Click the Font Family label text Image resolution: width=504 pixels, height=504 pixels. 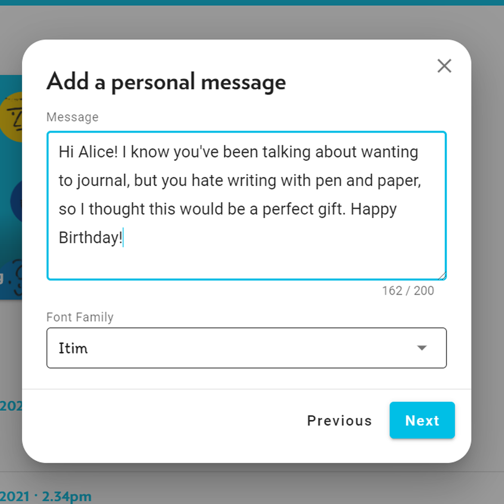tap(80, 317)
